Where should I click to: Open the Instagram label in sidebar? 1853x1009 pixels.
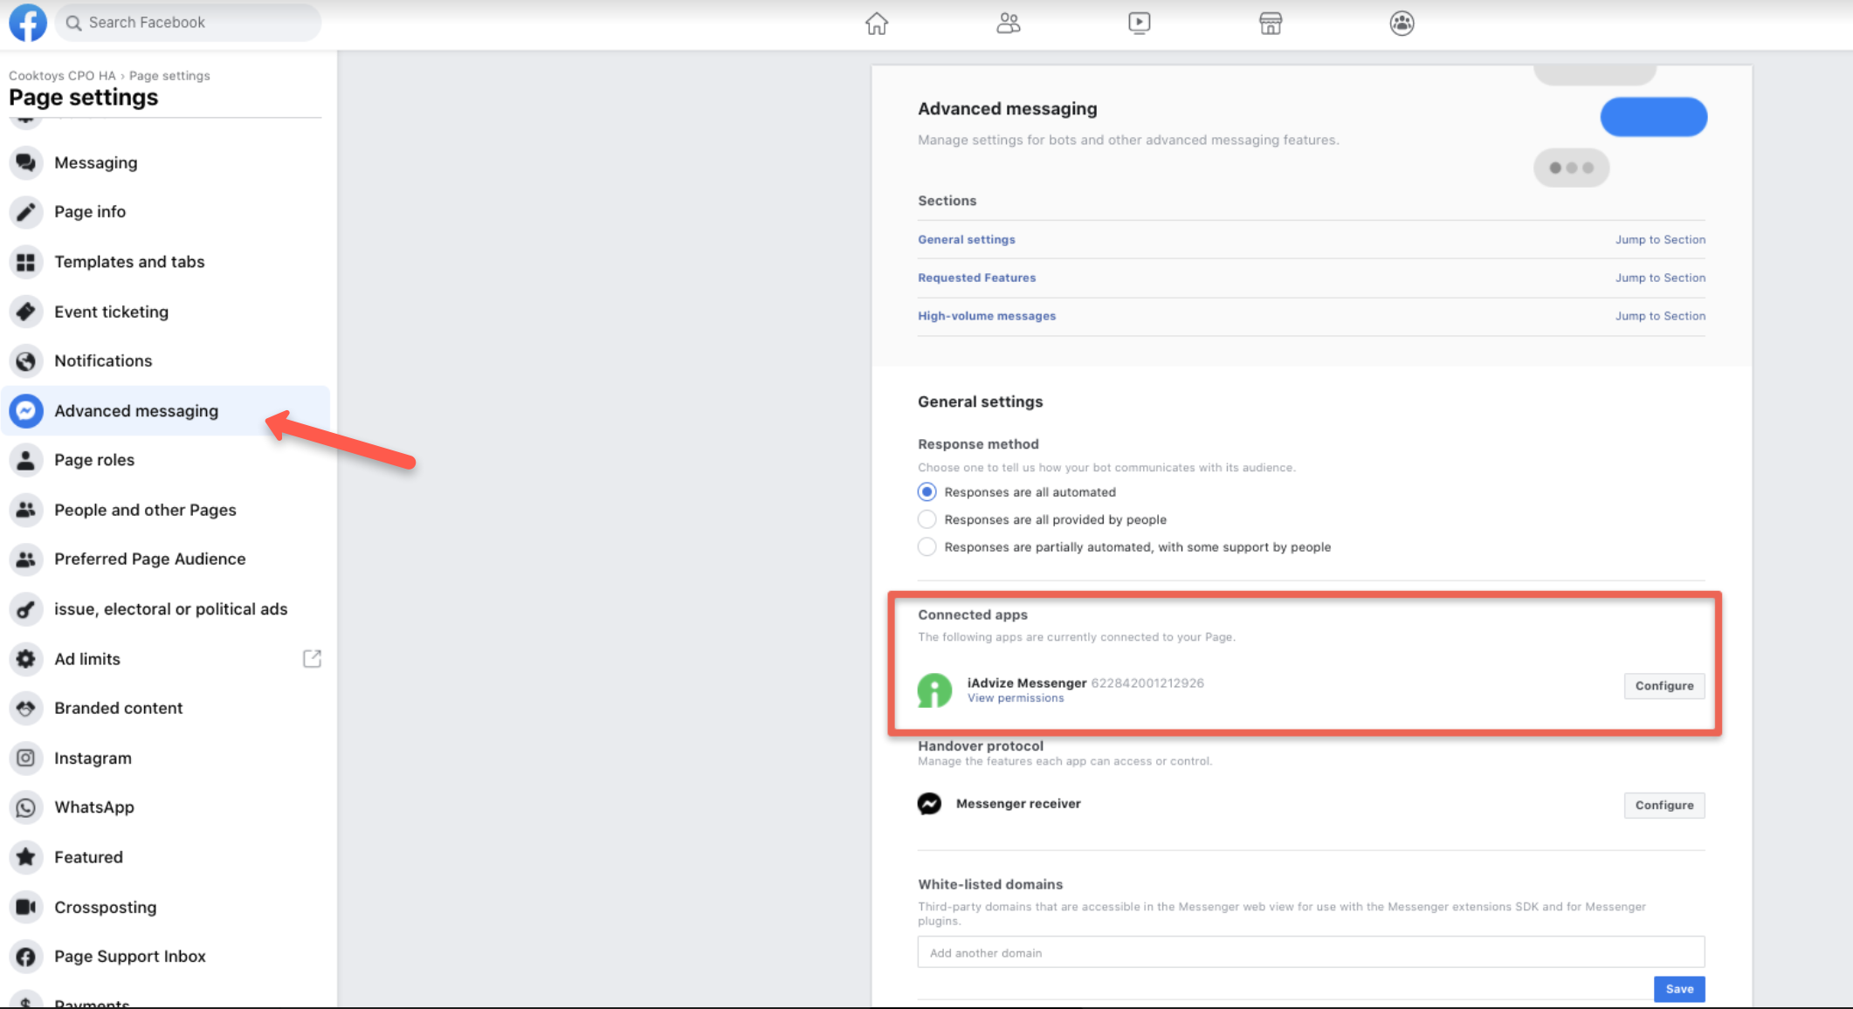point(93,758)
